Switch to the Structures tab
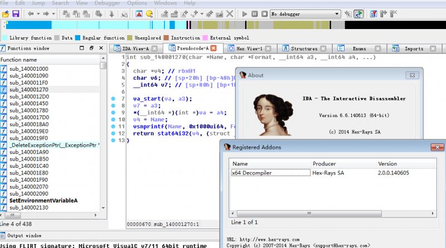446x248 pixels. point(304,48)
